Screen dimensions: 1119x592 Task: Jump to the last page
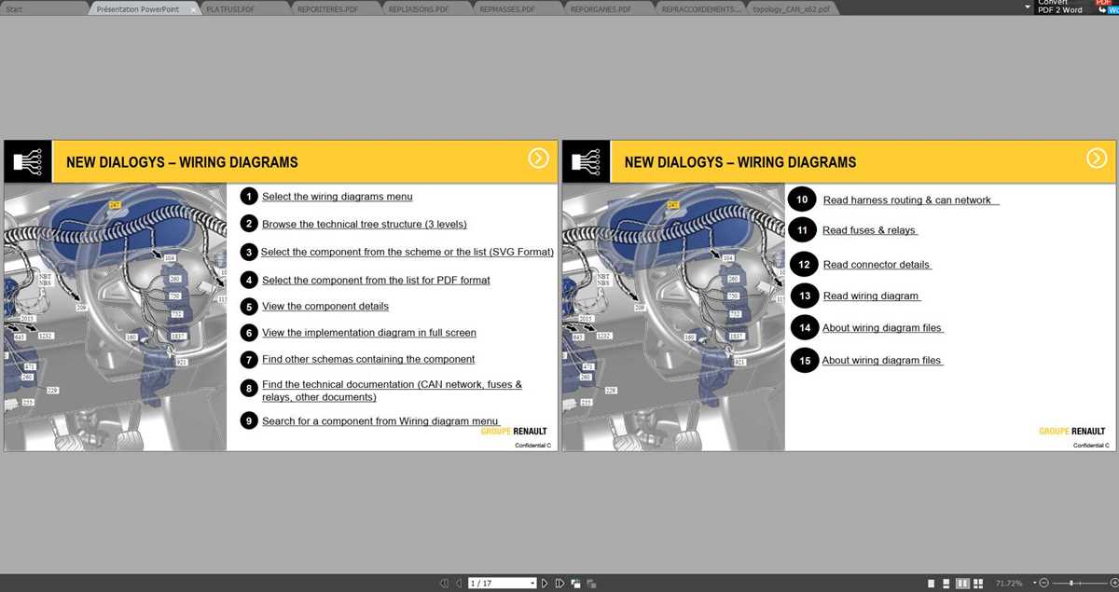(559, 583)
